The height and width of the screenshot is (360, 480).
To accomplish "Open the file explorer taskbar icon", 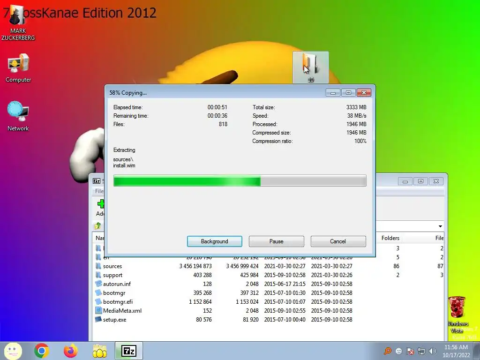I will pos(100,351).
